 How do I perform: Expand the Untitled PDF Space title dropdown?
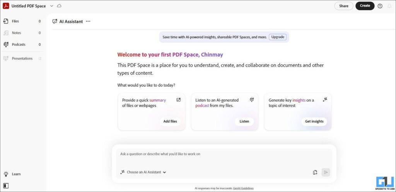coord(51,6)
